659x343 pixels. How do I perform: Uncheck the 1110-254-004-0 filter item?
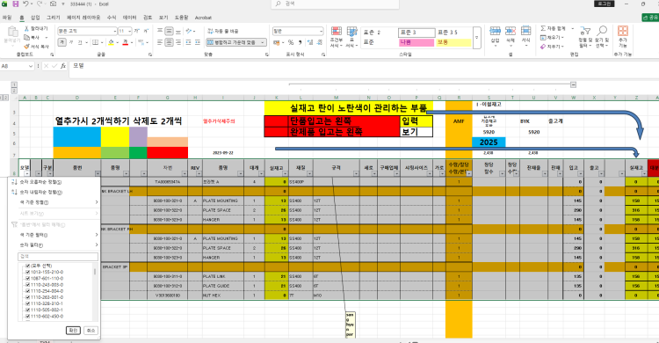pyautogui.click(x=28, y=291)
